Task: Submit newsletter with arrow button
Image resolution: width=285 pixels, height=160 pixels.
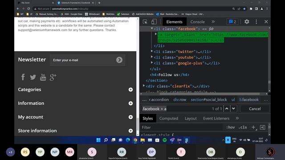Action: 119,60
